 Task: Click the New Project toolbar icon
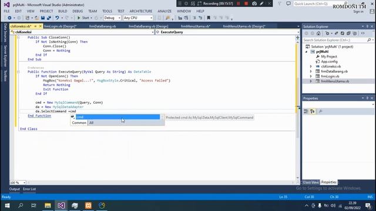[28, 18]
